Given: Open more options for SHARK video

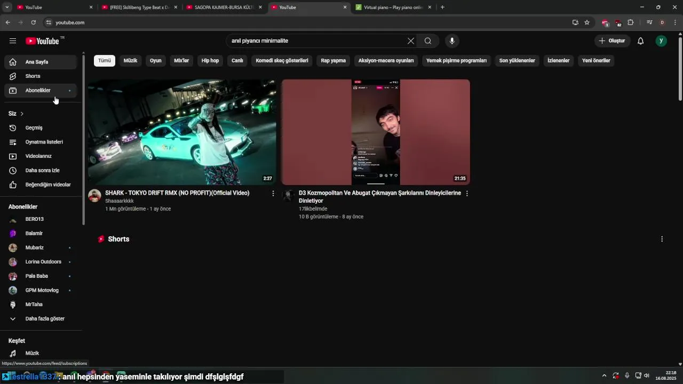Looking at the screenshot, I should click(x=273, y=194).
